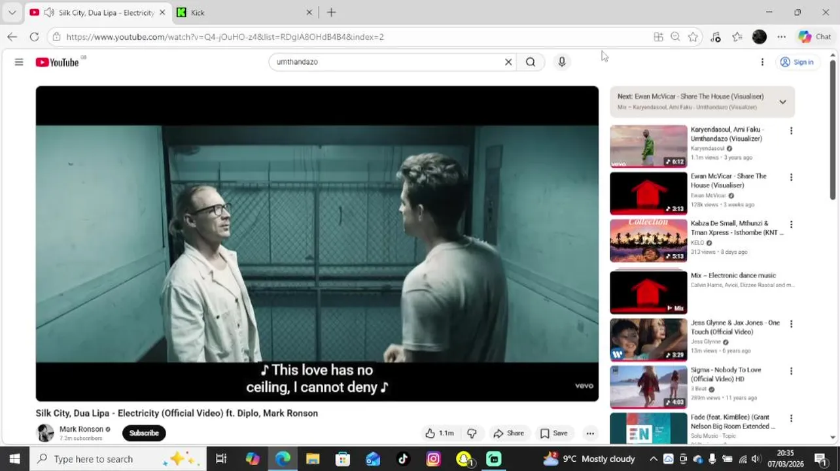Screen dimensions: 840x471
Task: Open YouTube settings three-dot menu
Action: pos(762,62)
